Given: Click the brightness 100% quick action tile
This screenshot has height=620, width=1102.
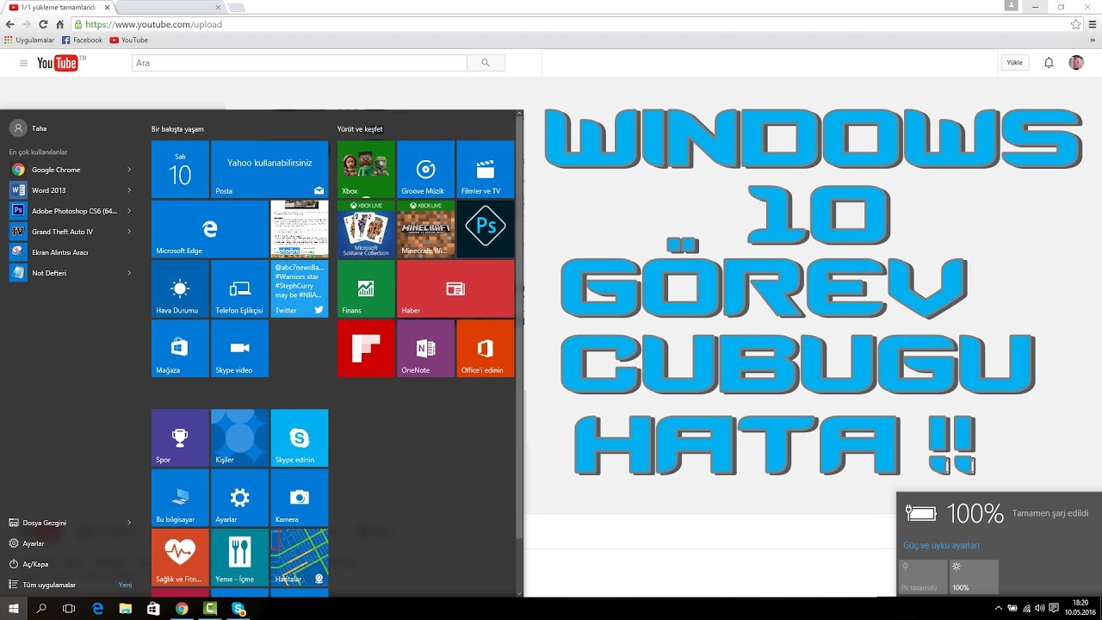Looking at the screenshot, I should [x=974, y=576].
